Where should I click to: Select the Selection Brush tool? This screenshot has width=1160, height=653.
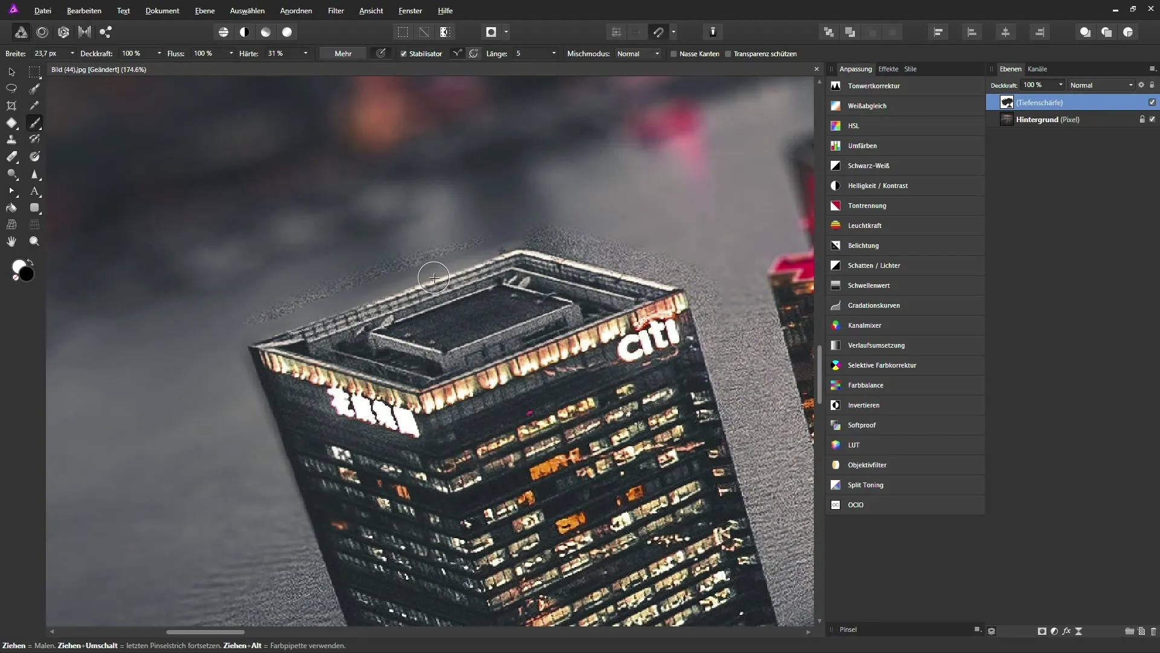(x=34, y=89)
